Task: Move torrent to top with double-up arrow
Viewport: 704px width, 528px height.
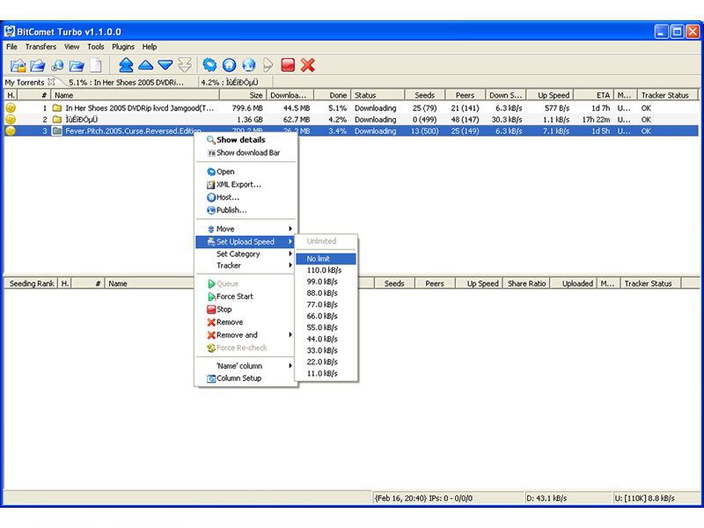Action: tap(126, 65)
